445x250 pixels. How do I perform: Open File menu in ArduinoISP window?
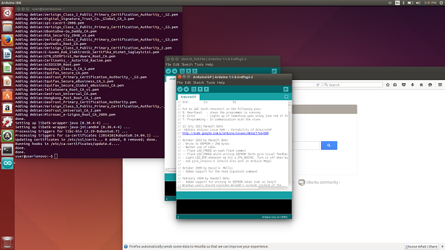coord(180,82)
